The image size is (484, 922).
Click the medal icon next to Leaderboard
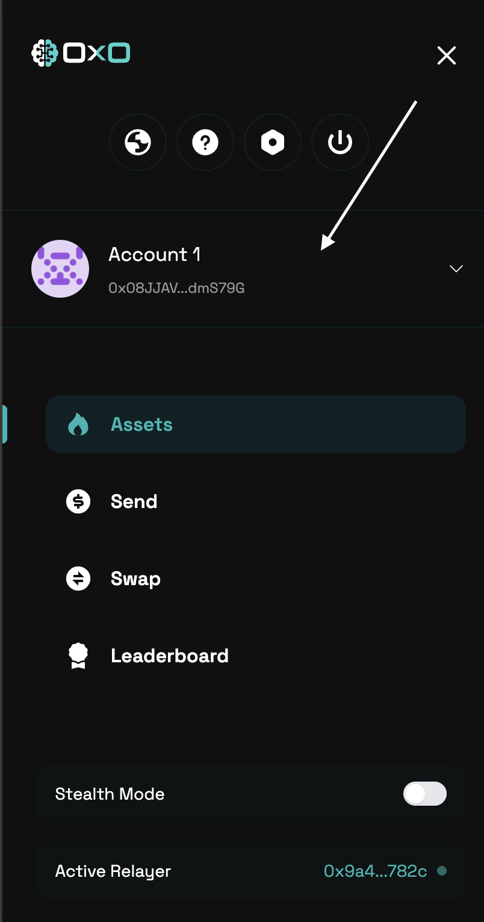click(78, 655)
